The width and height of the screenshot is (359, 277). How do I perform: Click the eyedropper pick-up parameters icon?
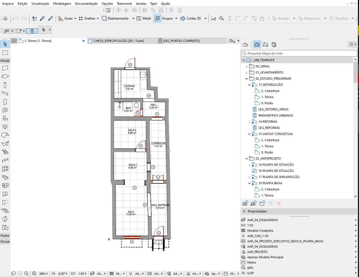[x=43, y=18]
